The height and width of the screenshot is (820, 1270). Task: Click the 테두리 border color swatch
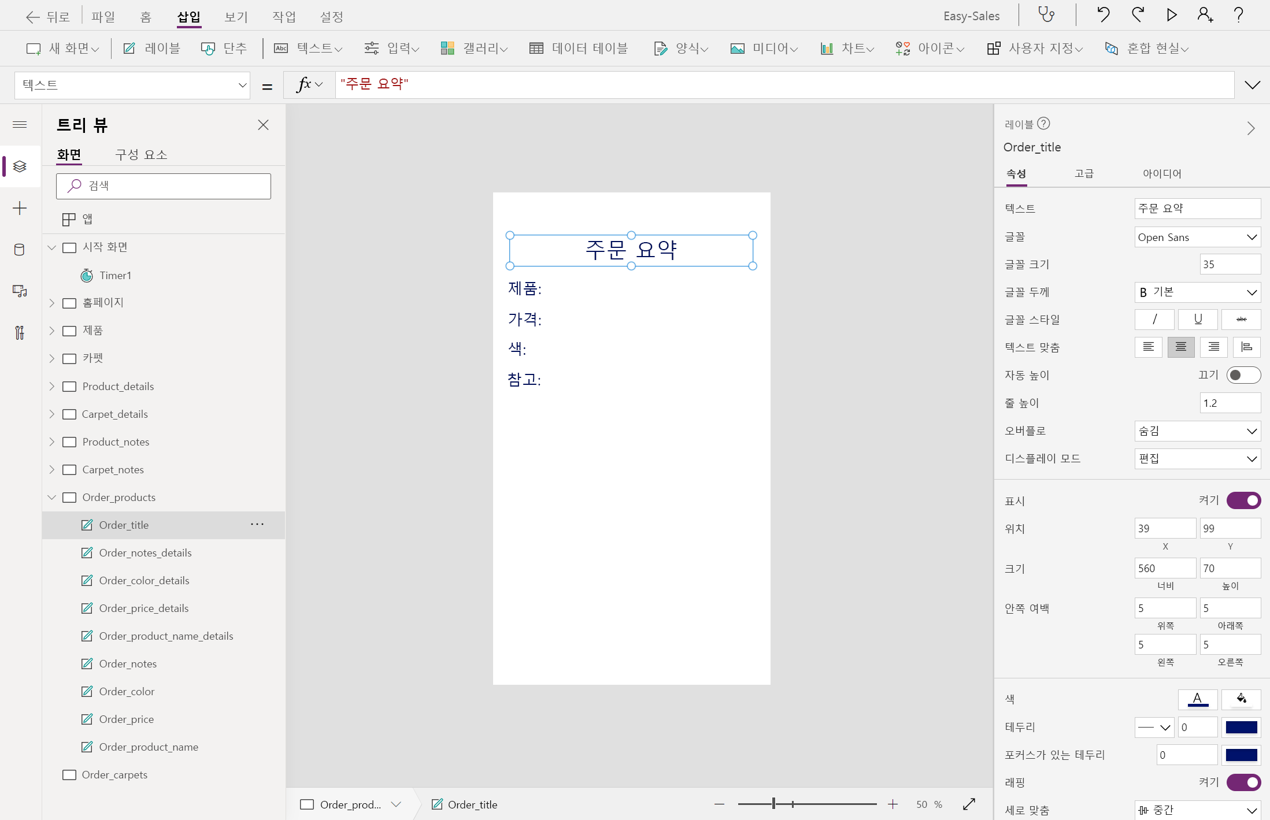(x=1241, y=727)
